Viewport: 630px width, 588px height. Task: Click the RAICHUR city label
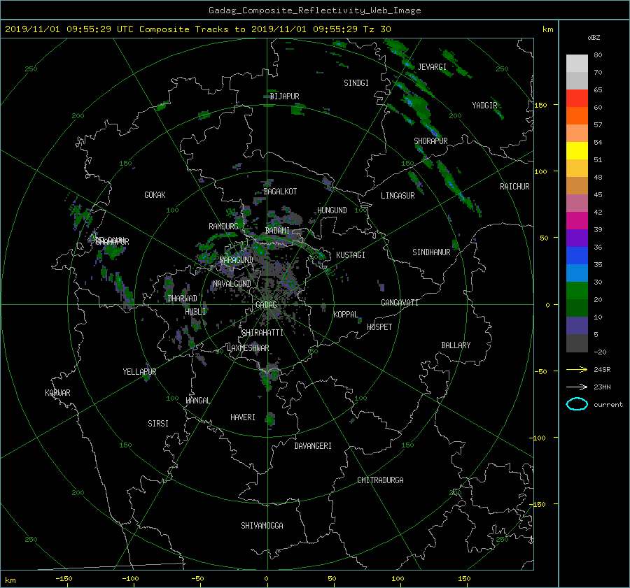tap(514, 187)
